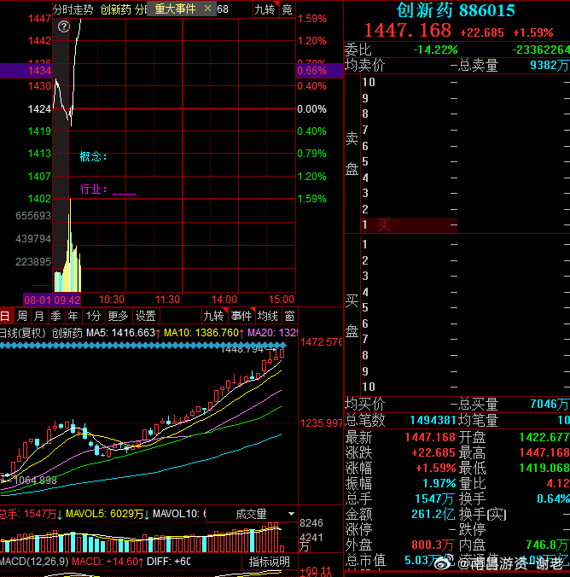Click the help question mark icon

[64, 26]
